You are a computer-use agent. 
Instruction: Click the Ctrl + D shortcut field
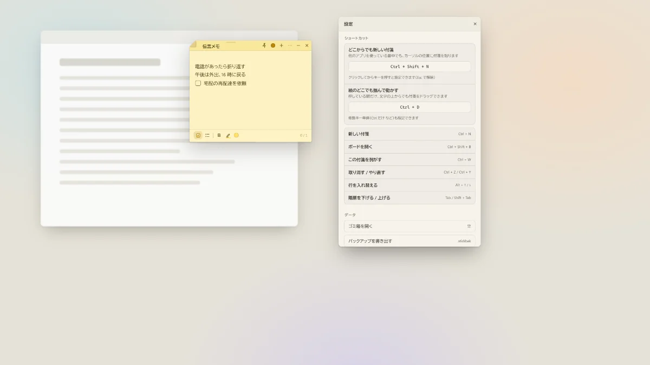(x=409, y=107)
